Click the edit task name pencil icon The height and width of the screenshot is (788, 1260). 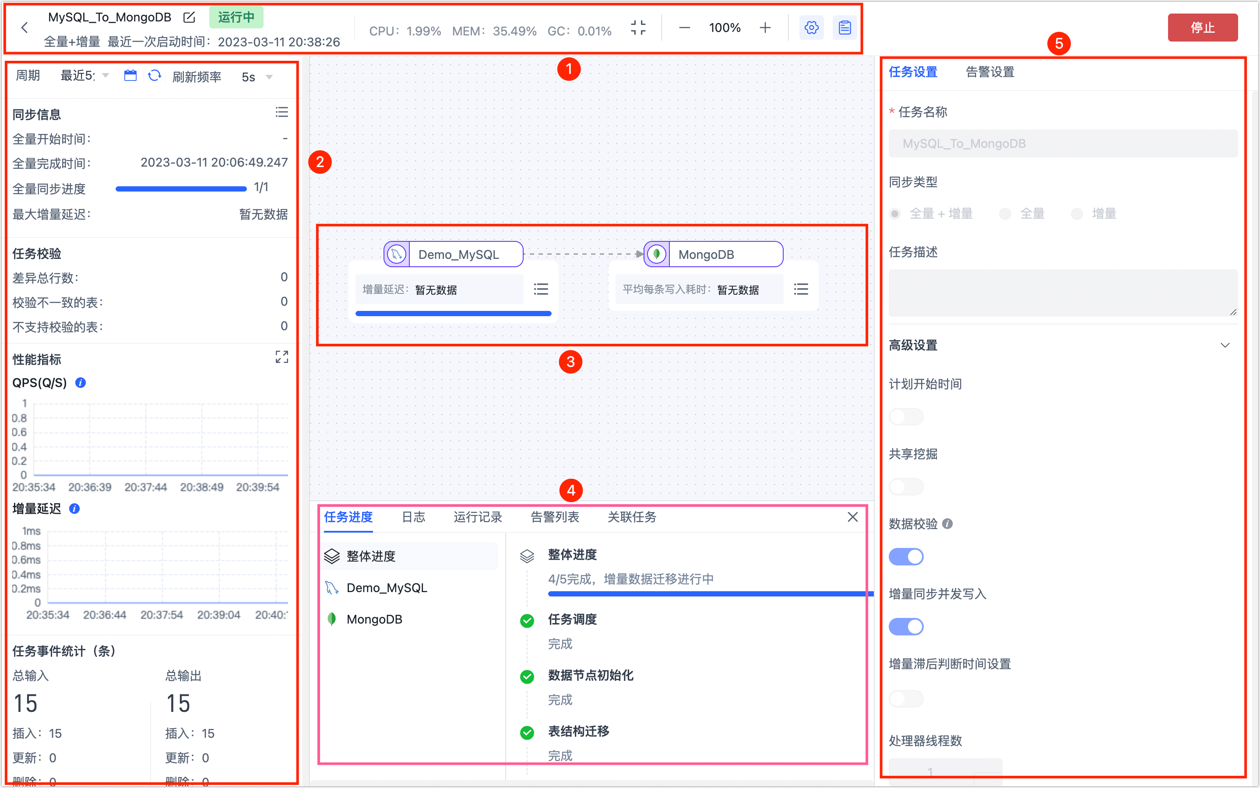pyautogui.click(x=190, y=17)
